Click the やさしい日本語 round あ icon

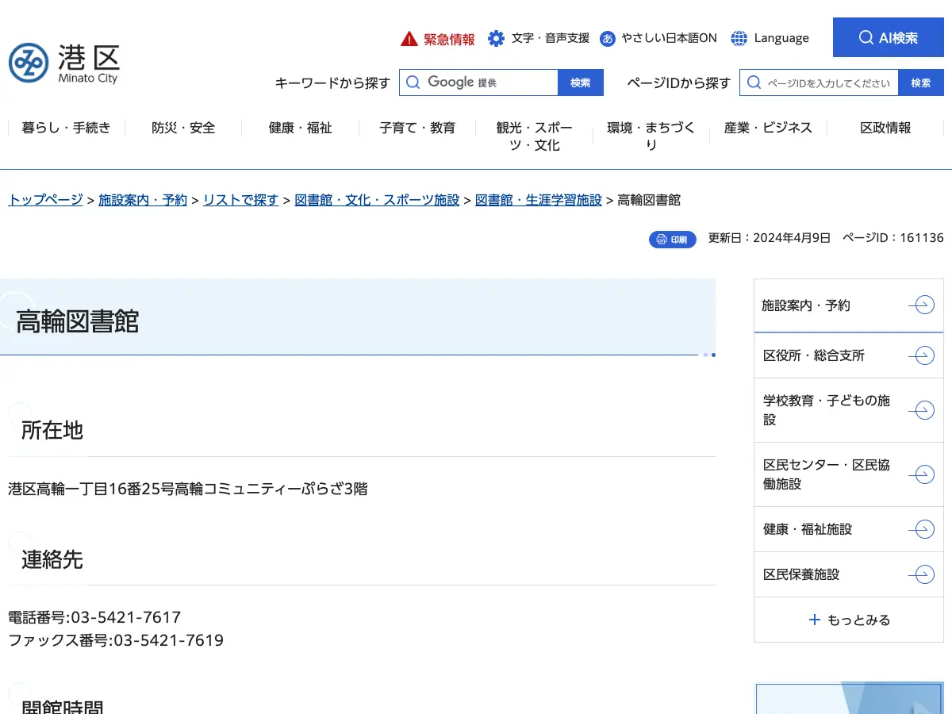pyautogui.click(x=608, y=38)
